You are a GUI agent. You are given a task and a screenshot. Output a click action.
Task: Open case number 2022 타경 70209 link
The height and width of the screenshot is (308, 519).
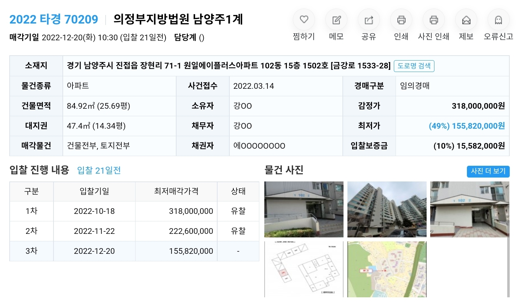(x=54, y=19)
